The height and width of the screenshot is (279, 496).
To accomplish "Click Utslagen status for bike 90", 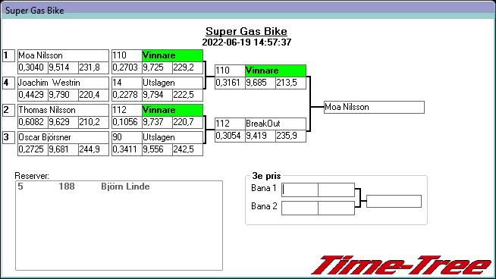I will 172,137.
